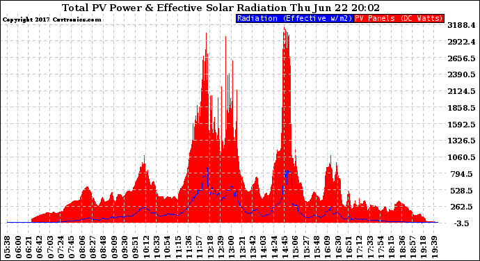
Task: Click the 794.5 y-axis value
Action: tap(461, 174)
